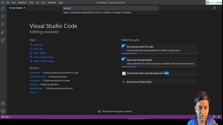Split the editor to the right

(x=214, y=8)
